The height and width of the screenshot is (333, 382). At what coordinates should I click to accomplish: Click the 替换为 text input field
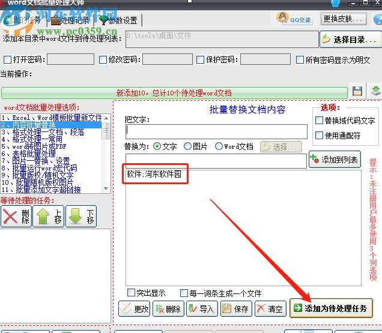pyautogui.click(x=216, y=161)
